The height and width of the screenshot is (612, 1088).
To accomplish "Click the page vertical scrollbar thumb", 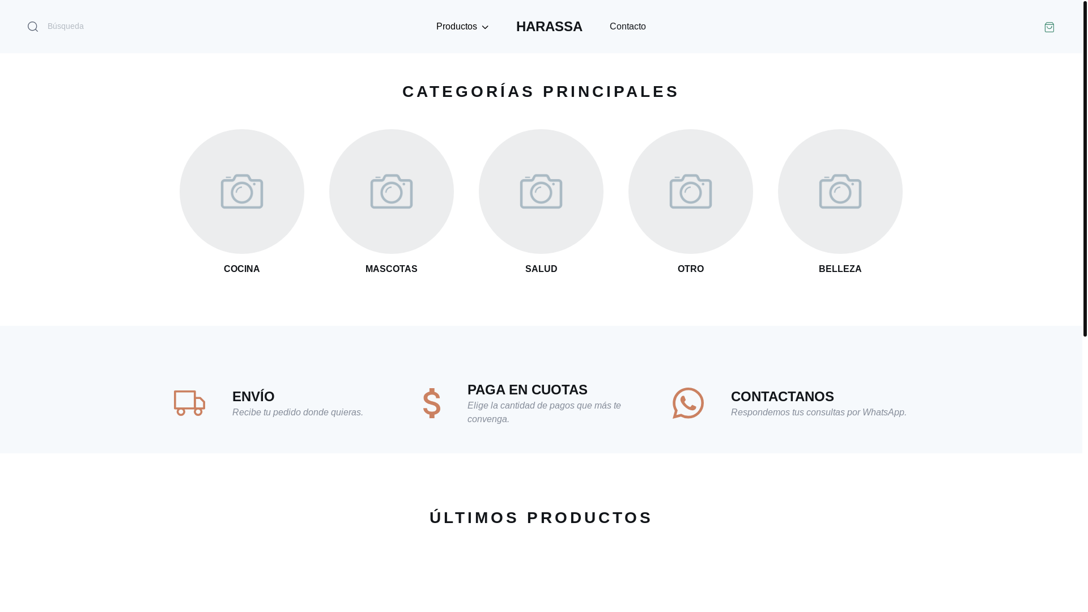I will 1085,168.
